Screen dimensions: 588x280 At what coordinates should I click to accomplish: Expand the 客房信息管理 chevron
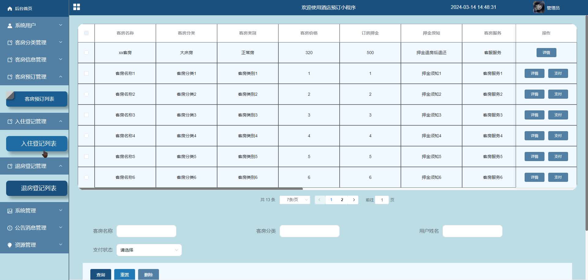61,59
